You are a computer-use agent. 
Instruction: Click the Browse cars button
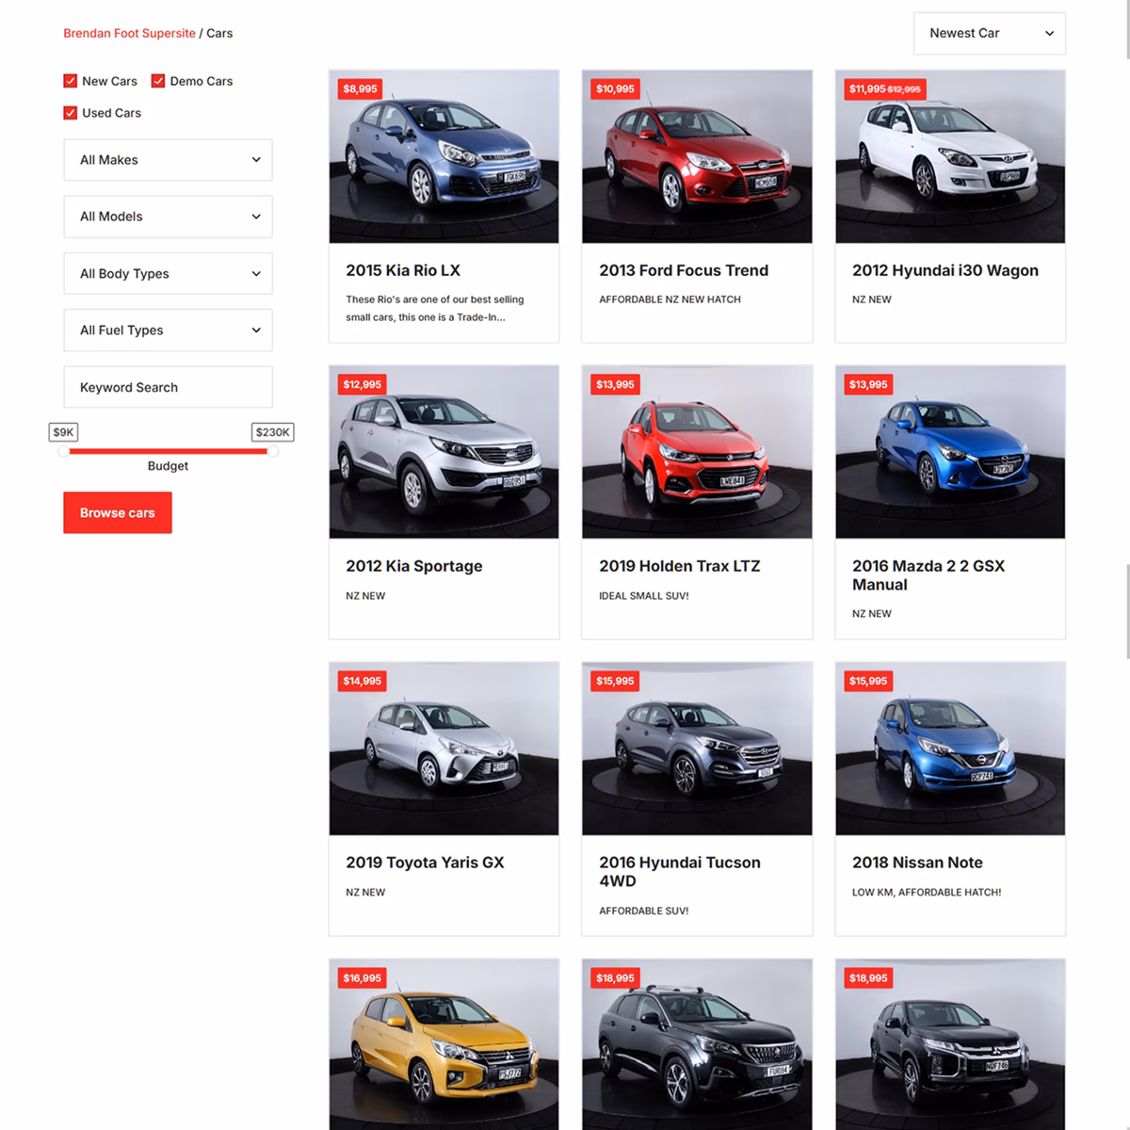[118, 513]
